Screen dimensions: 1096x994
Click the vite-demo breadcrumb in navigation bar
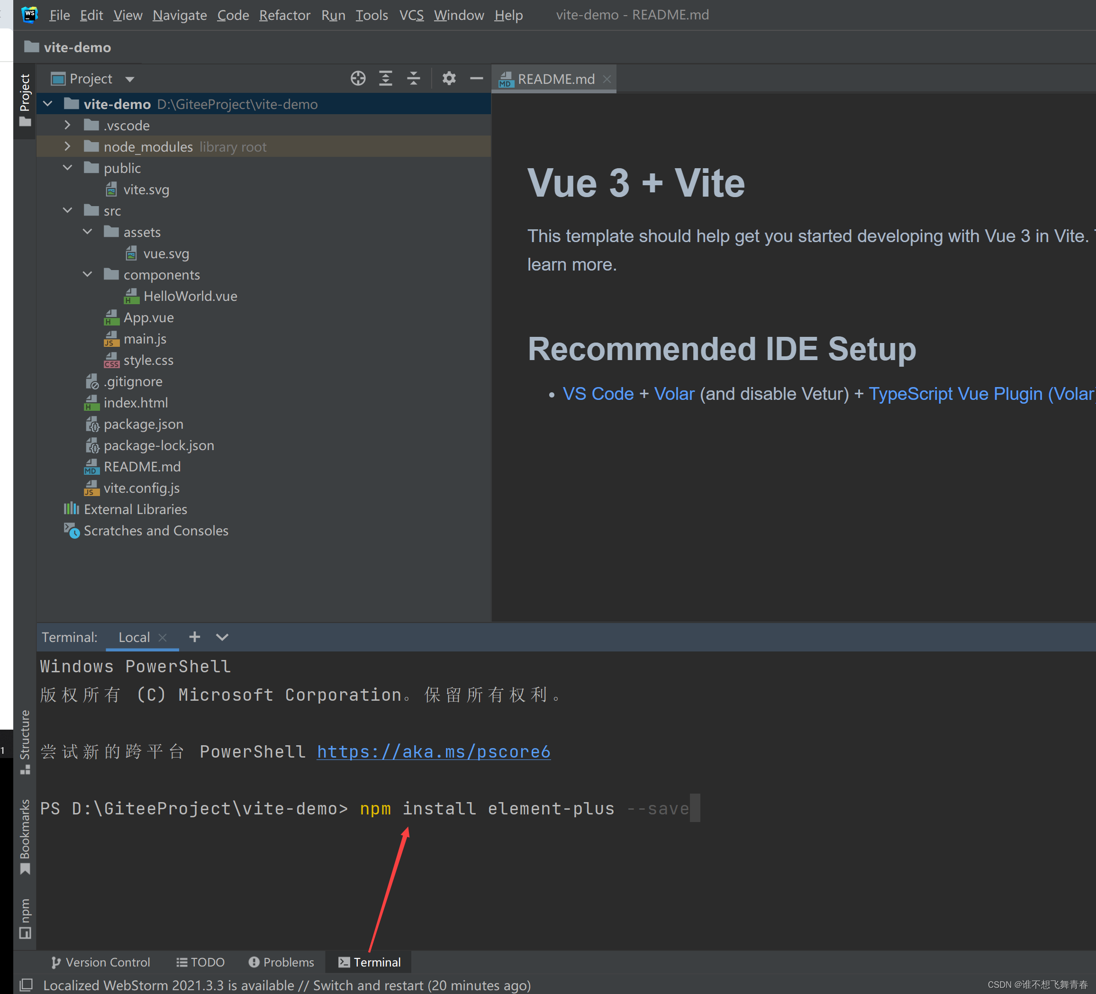68,47
